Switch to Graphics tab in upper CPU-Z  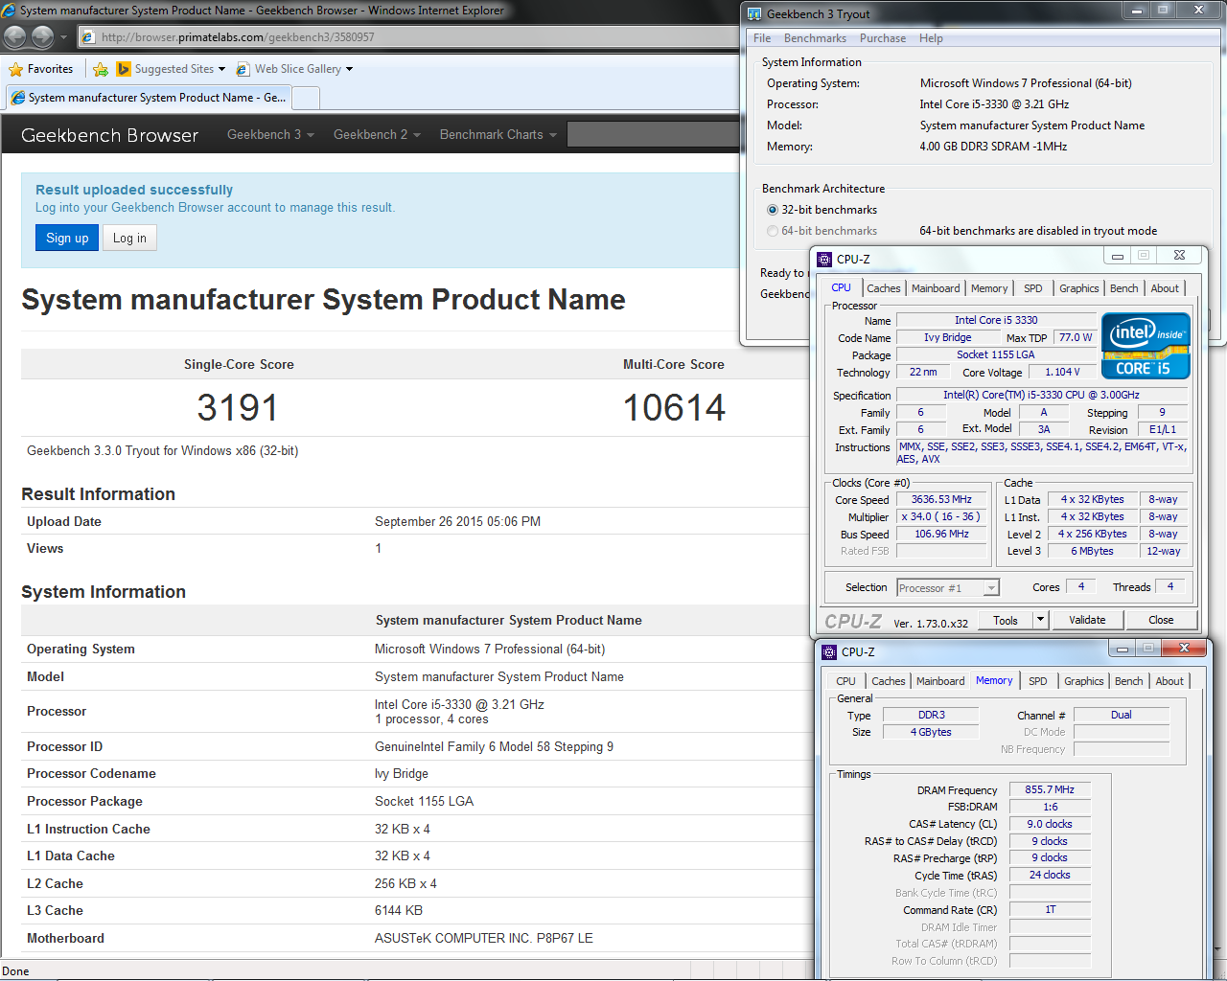point(1078,288)
